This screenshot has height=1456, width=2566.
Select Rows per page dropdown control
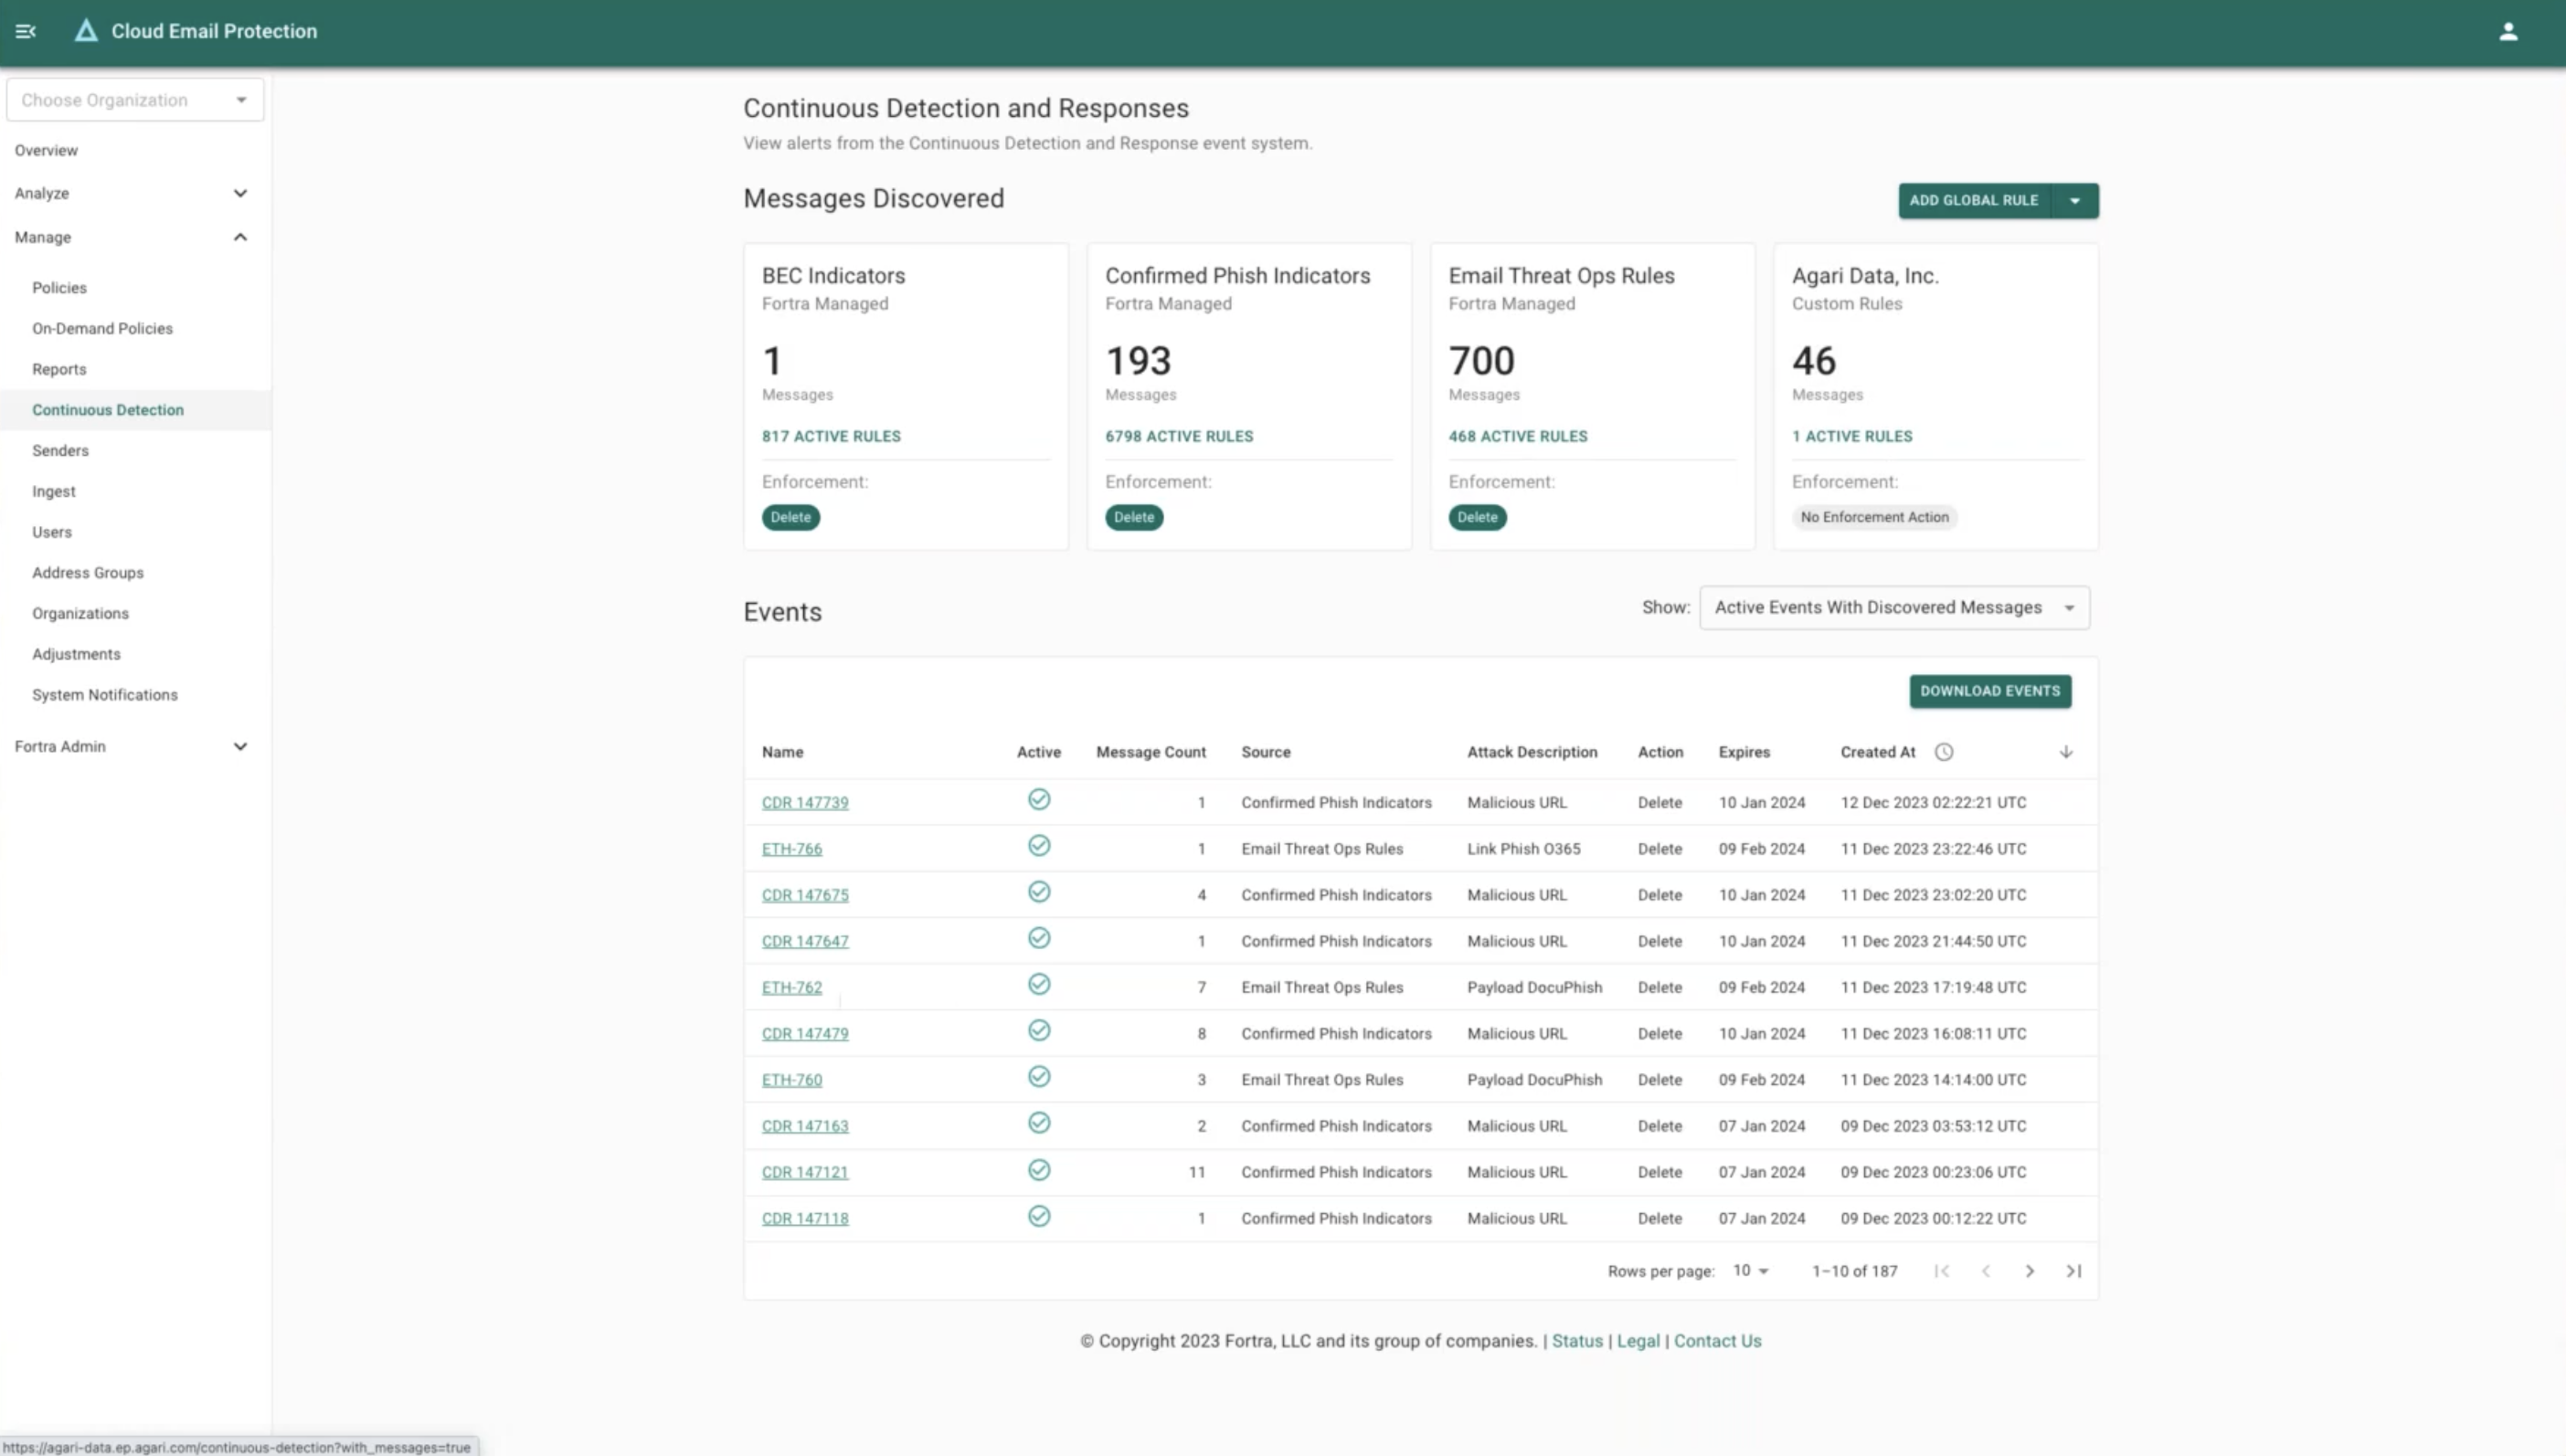(1748, 1270)
